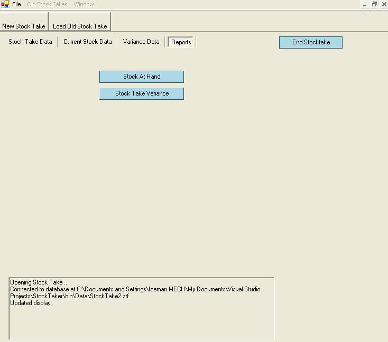Open the Stock Take Variance report
Screen dimensions: 388x342
pos(142,93)
